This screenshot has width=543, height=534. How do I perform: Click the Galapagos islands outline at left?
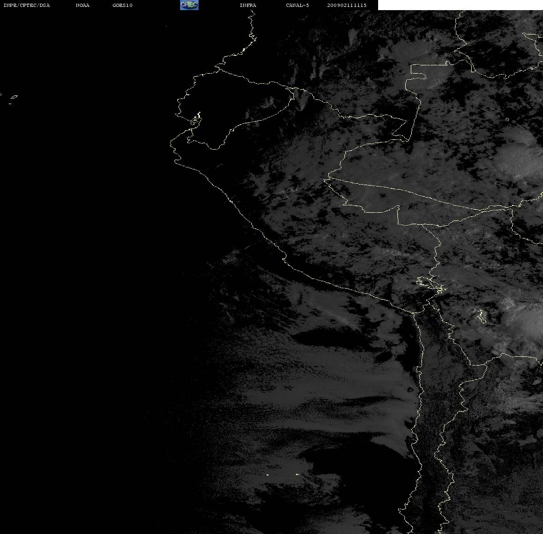(11, 99)
